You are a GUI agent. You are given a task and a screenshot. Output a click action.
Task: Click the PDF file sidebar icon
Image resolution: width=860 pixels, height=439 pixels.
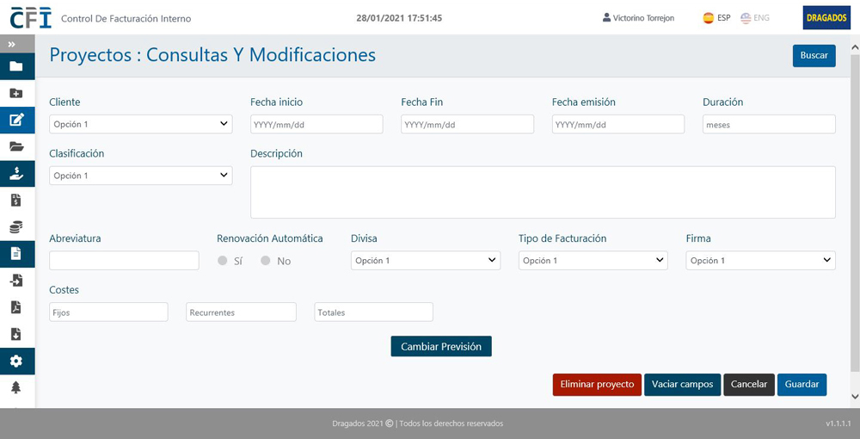click(16, 307)
